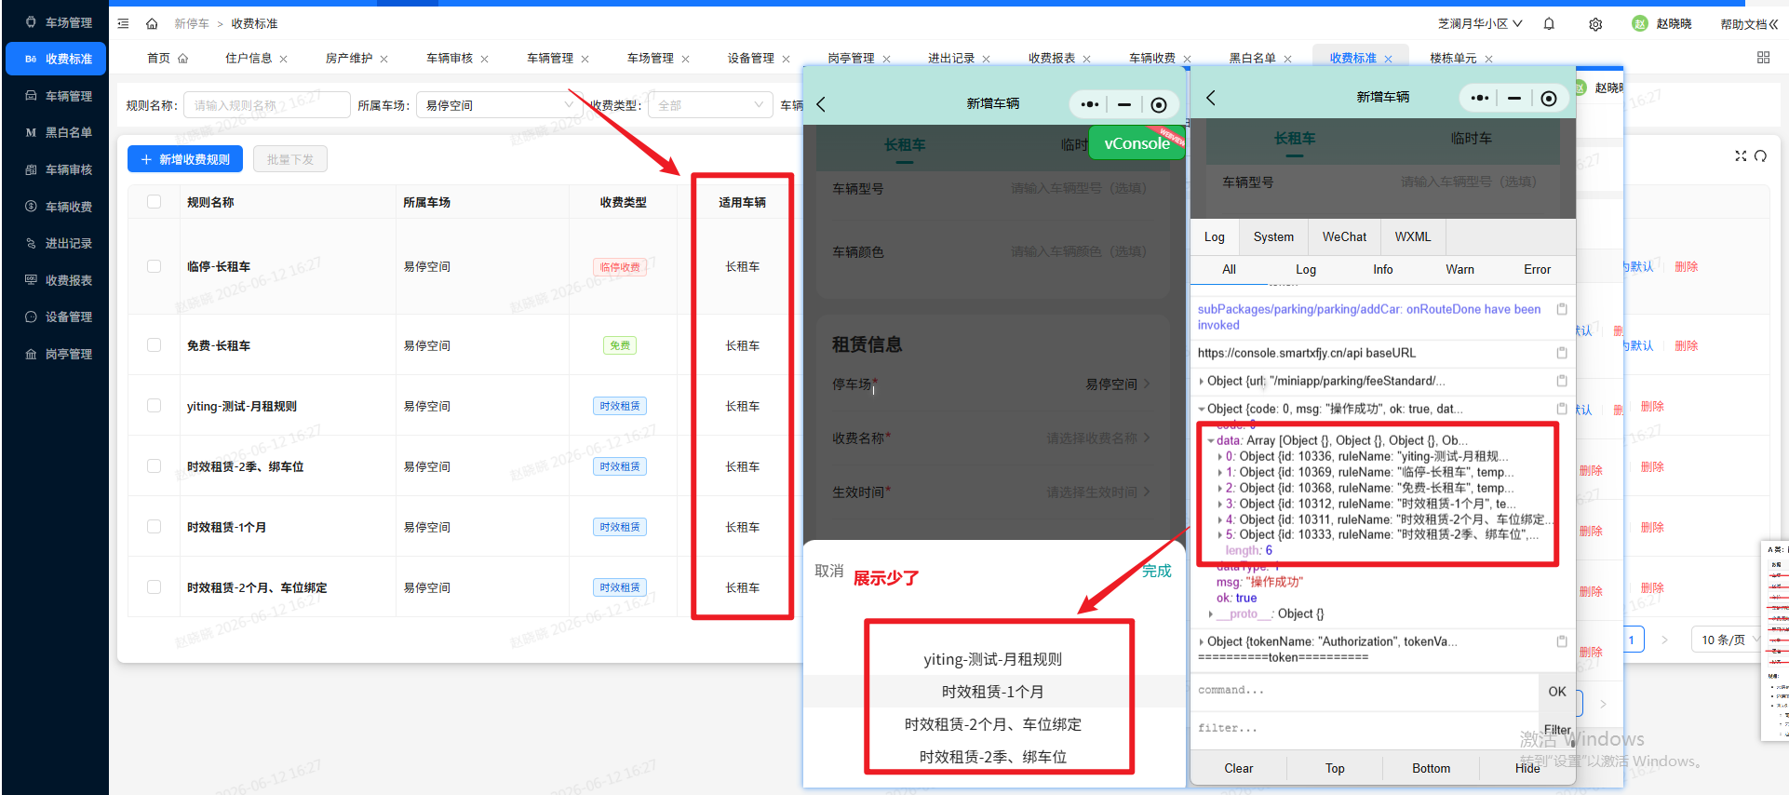Filter vConsole logs by Warn
This screenshot has height=795, width=1789.
1459,269
